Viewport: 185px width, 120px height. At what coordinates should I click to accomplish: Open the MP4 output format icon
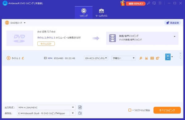tap(168, 57)
